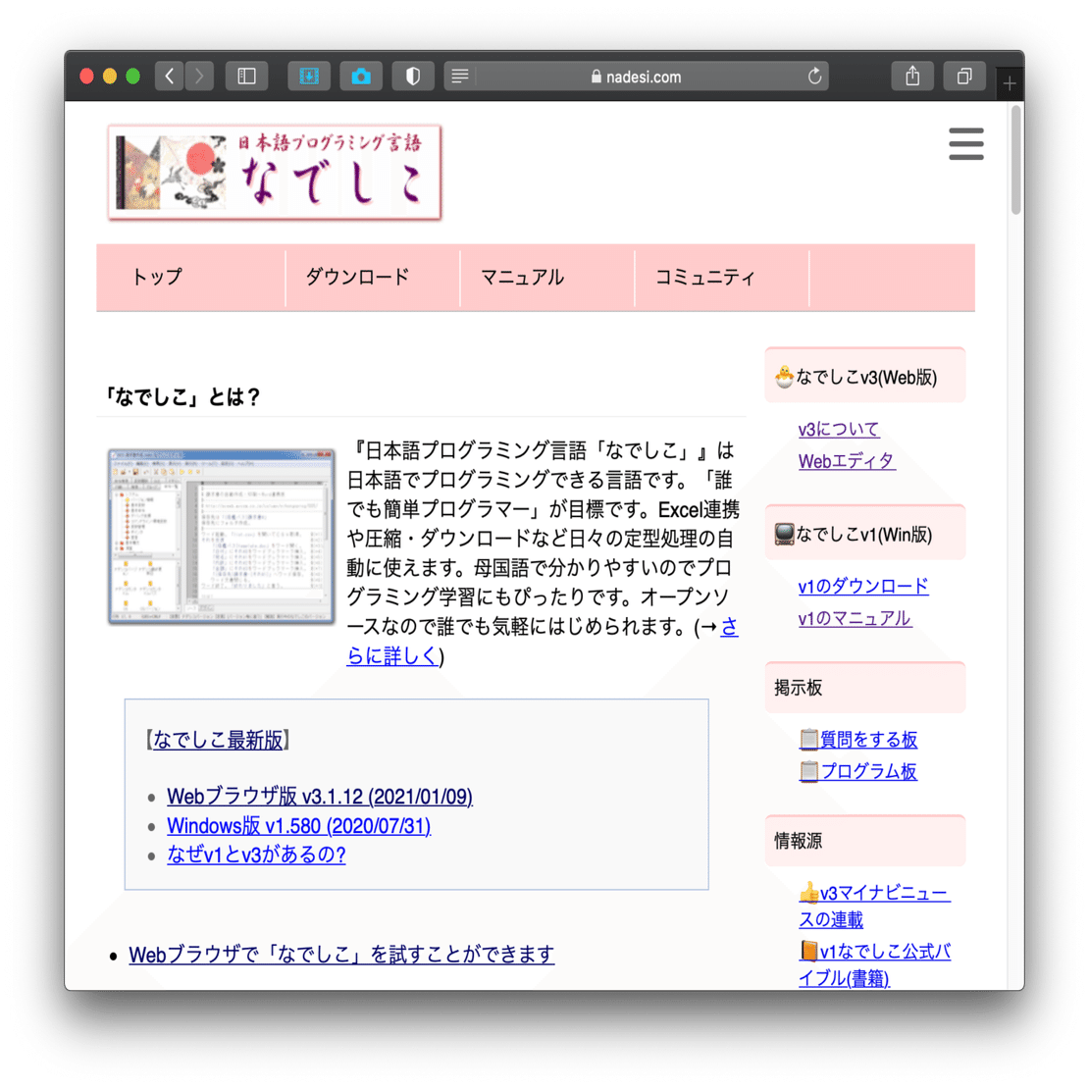Follow the さらに詳しく link
This screenshot has width=1089, height=1089.
[393, 655]
